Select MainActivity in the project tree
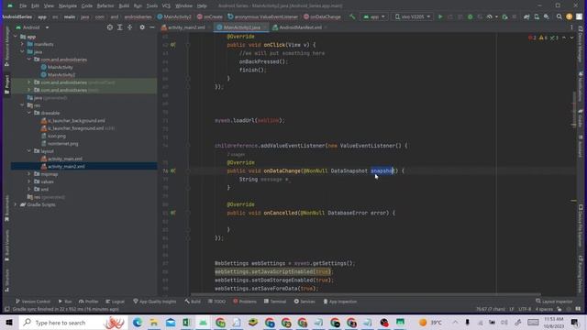Viewport: 587px width, 330px height. (x=61, y=67)
